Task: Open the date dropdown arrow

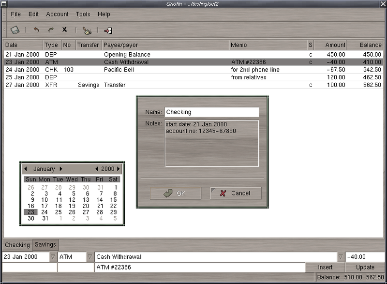Action: coord(53,257)
